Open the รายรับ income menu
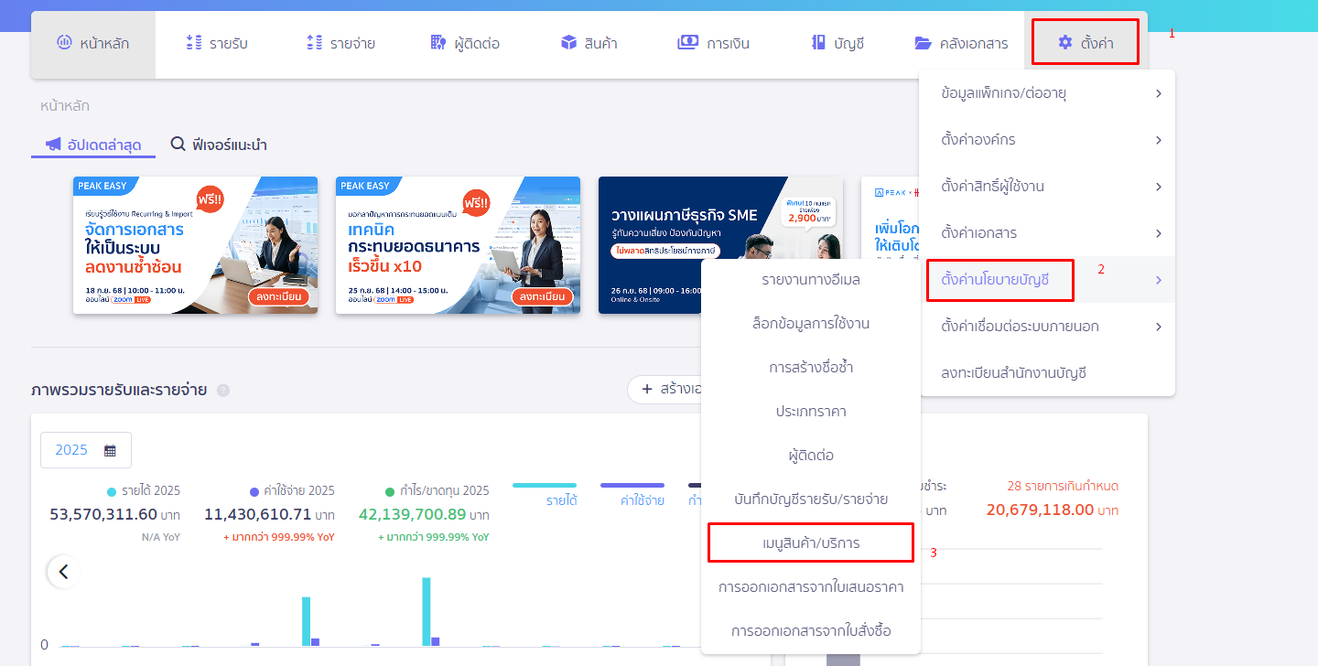 pos(217,43)
